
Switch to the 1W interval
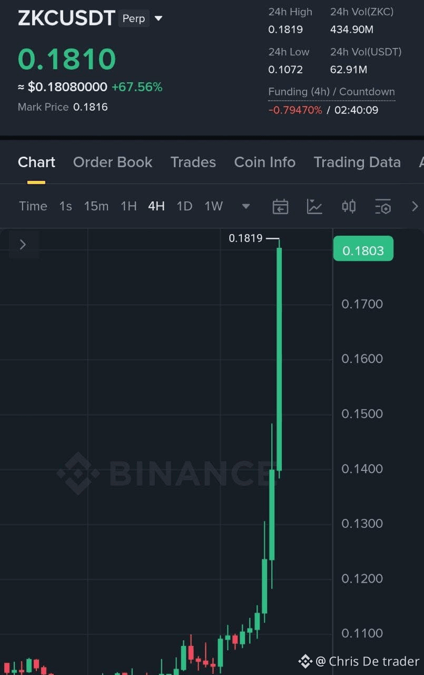pyautogui.click(x=214, y=206)
